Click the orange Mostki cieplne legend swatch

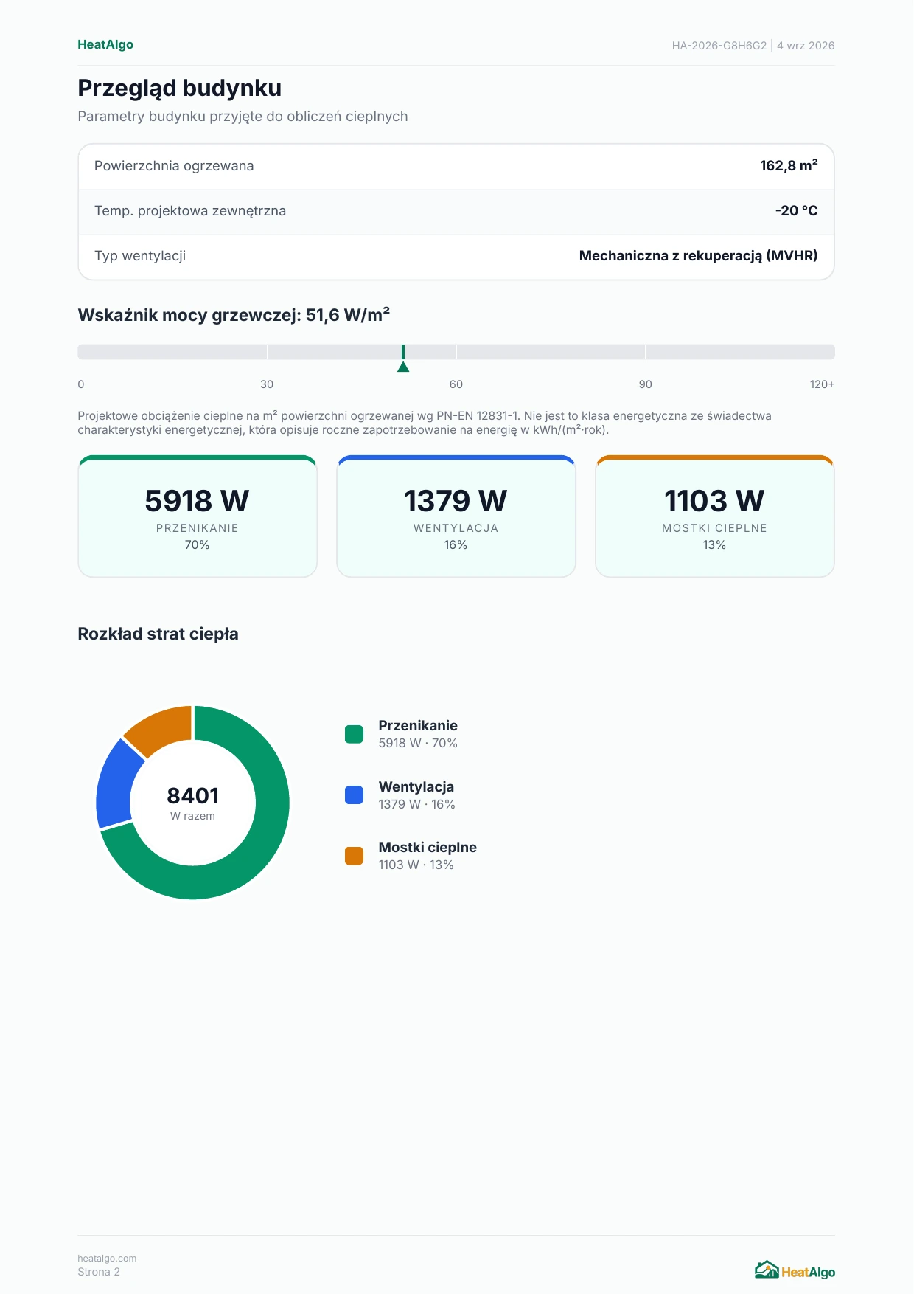(x=354, y=856)
